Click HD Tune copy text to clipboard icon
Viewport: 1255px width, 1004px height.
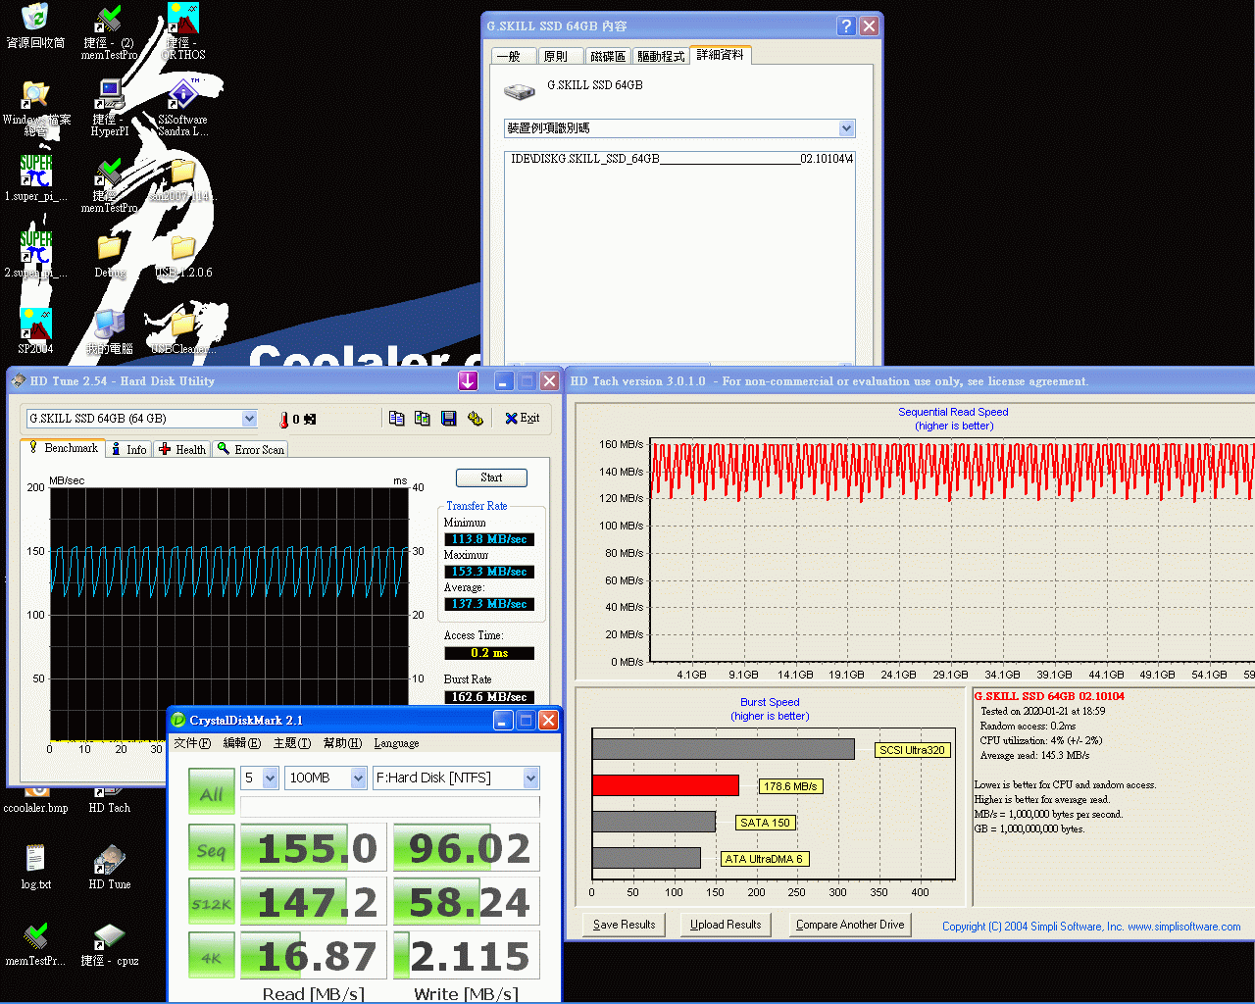396,419
